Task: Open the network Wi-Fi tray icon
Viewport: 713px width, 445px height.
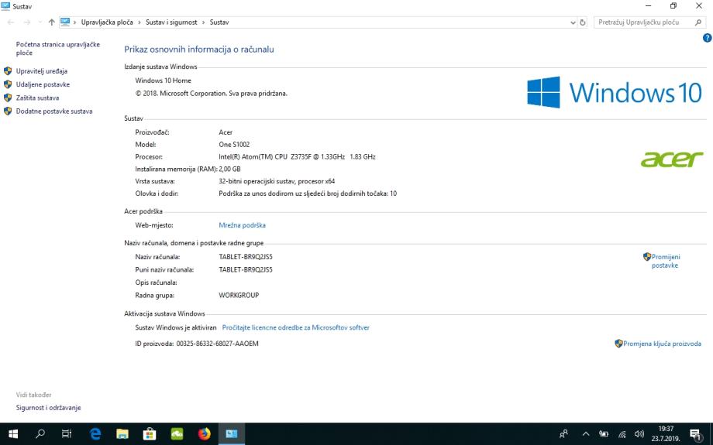Action: (622, 434)
